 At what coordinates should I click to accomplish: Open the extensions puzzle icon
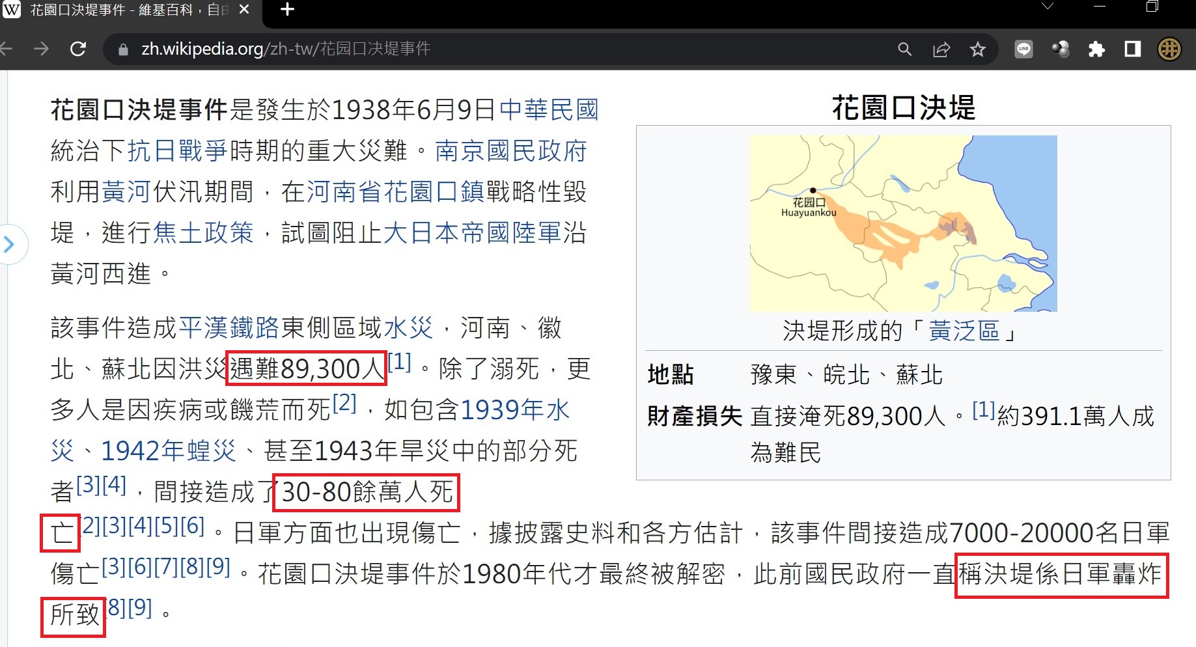pos(1096,49)
